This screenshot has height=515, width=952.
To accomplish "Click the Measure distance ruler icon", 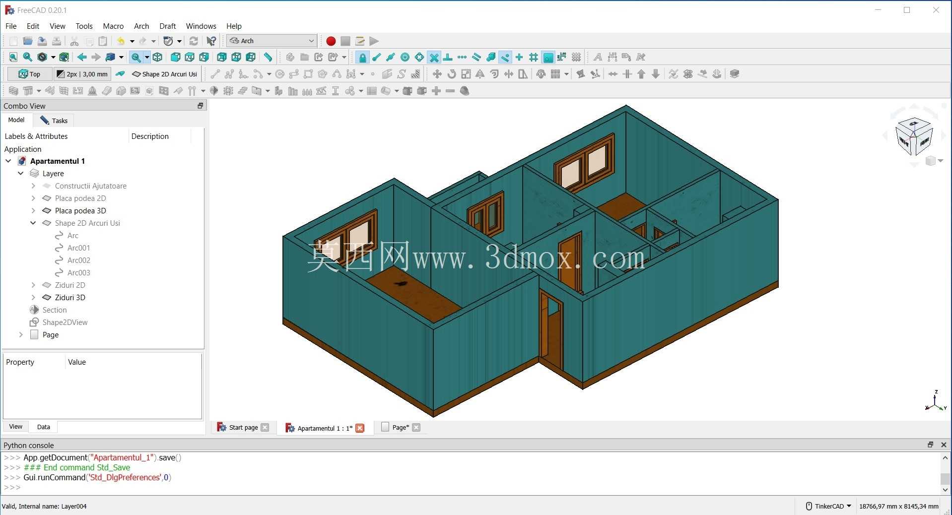I will (268, 57).
